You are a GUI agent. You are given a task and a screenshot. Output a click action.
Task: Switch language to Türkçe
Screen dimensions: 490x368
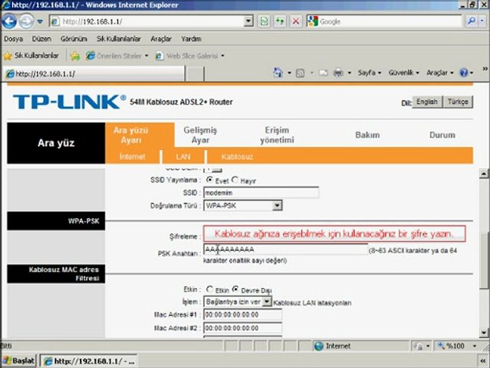point(457,102)
